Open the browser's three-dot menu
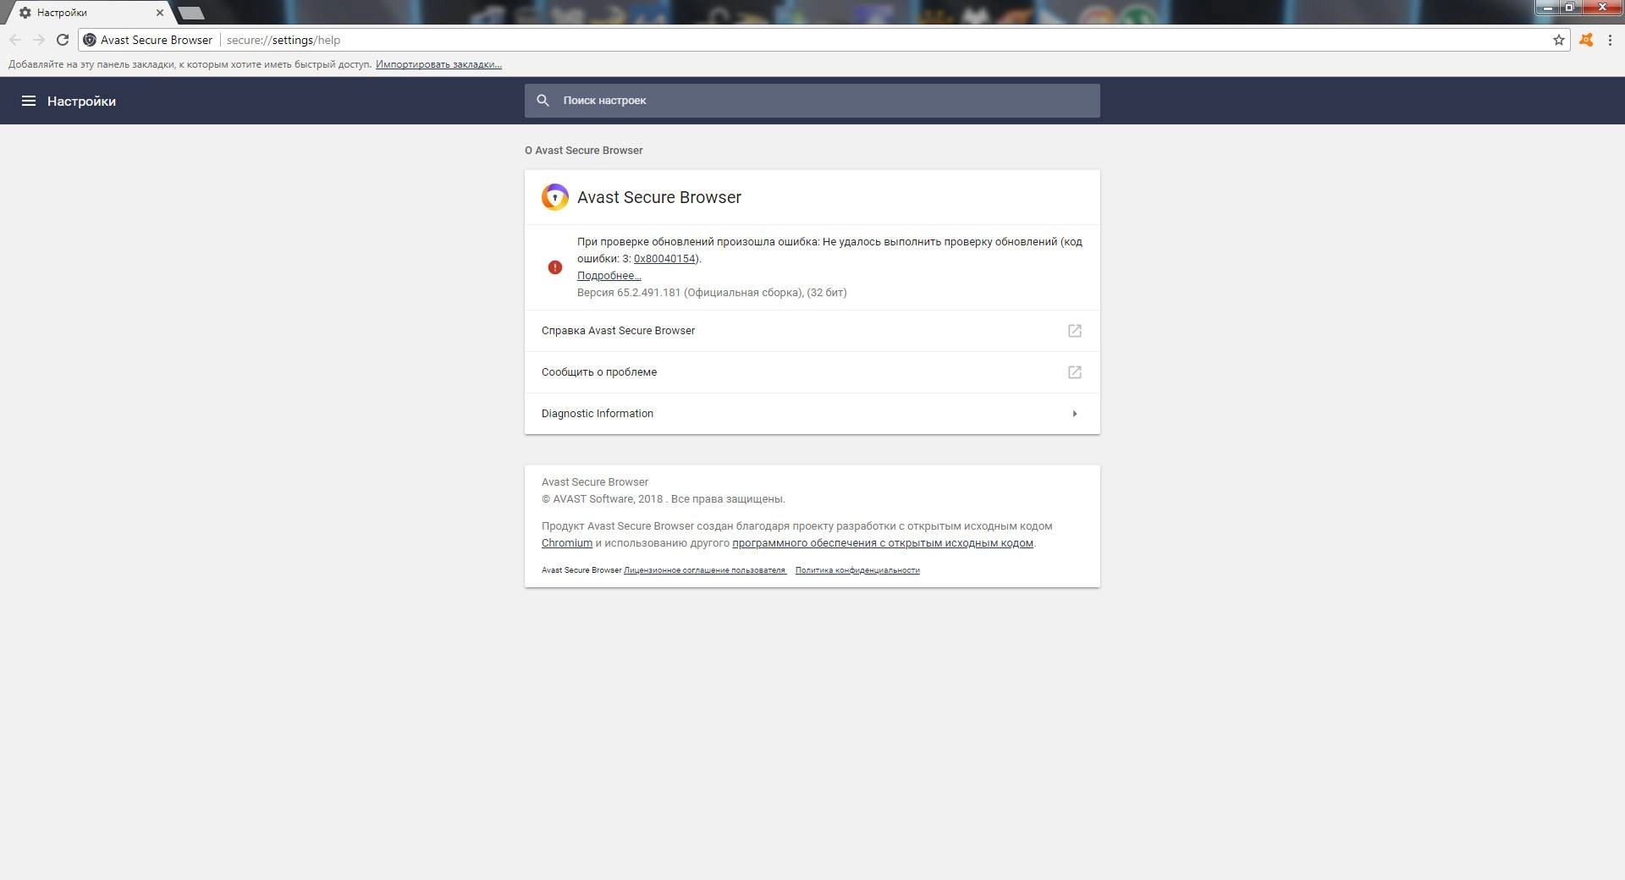The width and height of the screenshot is (1625, 880). (x=1610, y=40)
